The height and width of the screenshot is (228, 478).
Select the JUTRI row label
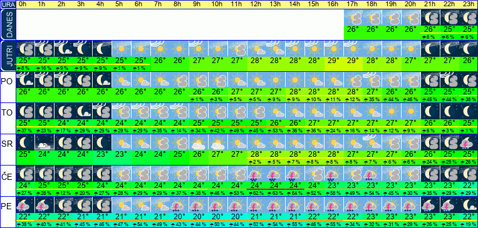tap(8, 56)
